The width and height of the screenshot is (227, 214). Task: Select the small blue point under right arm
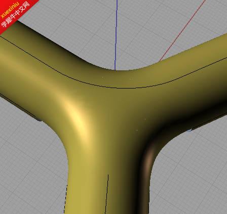click(x=189, y=131)
